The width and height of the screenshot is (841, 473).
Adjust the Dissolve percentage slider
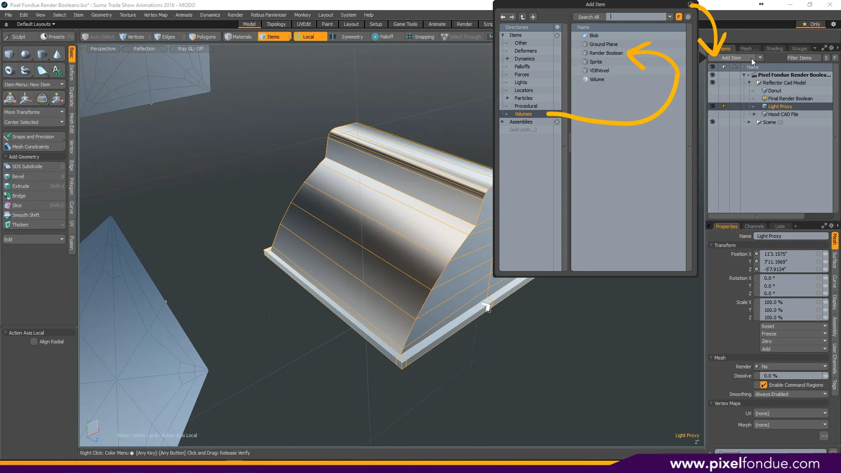click(x=791, y=375)
